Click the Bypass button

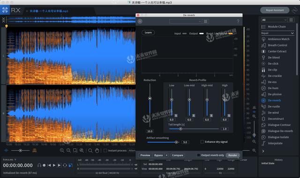(x=158, y=155)
